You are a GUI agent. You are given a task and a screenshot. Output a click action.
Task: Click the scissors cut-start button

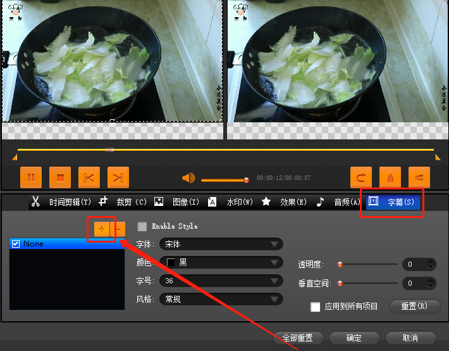89,177
